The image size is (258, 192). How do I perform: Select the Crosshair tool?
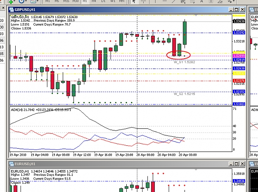(143, 1)
